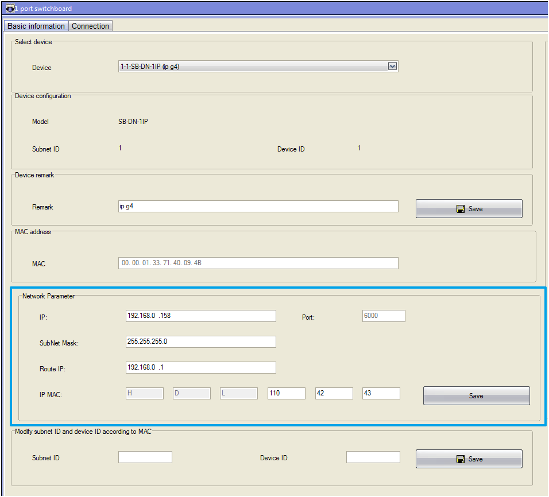The image size is (549, 497).
Task: Click the Select device group label
Action: (33, 42)
